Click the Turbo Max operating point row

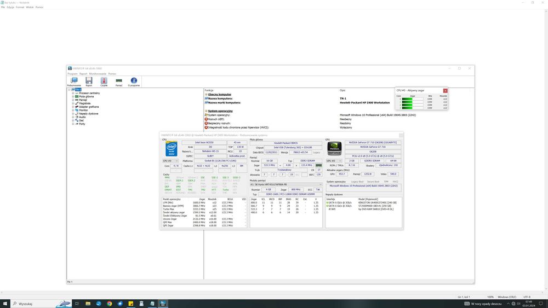click(x=204, y=210)
